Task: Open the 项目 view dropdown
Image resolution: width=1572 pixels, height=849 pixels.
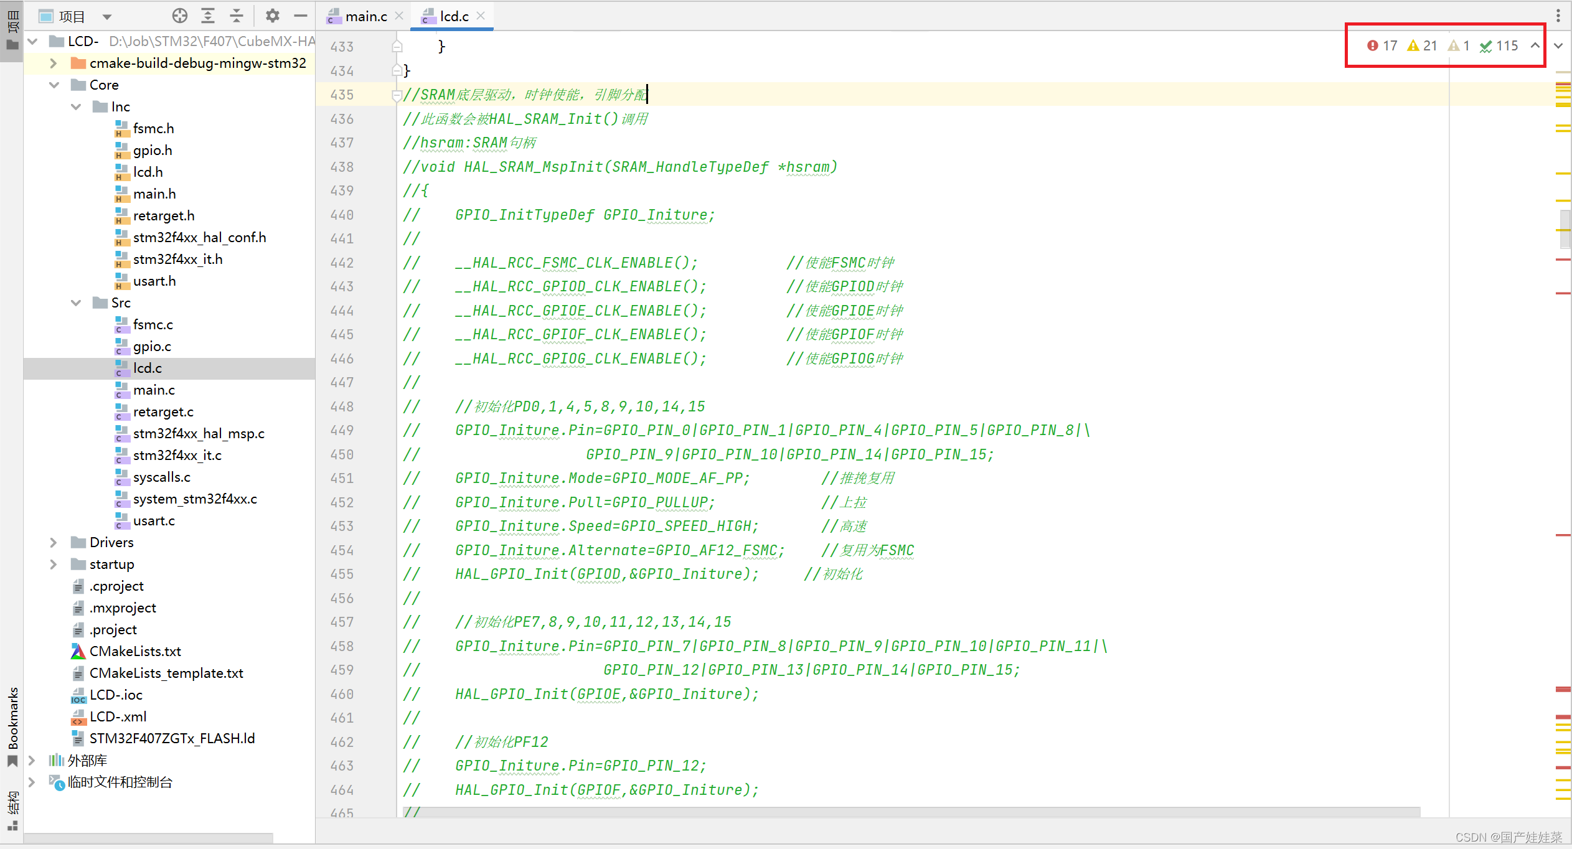Action: 107,17
